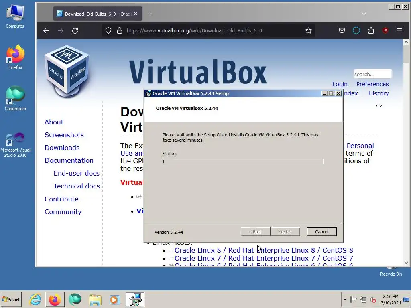Select the Download_Old_Builds_6_0 browser tab
Viewport: 411px width, 308px height.
(x=98, y=14)
